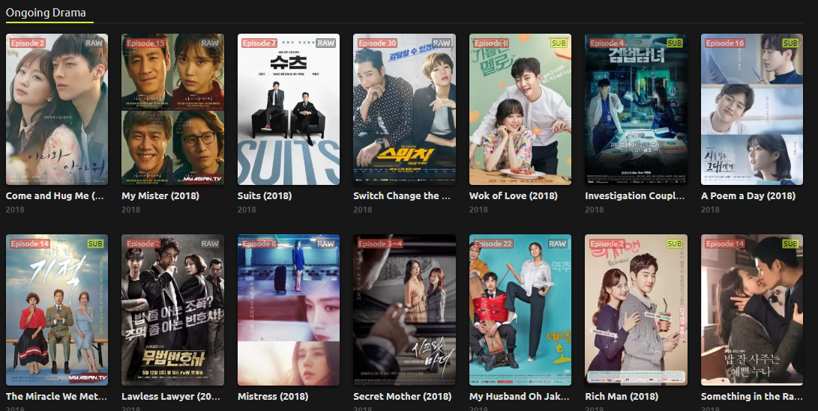The image size is (818, 411).
Task: Click the 2018 year under My Mister
Action: pyautogui.click(x=131, y=210)
